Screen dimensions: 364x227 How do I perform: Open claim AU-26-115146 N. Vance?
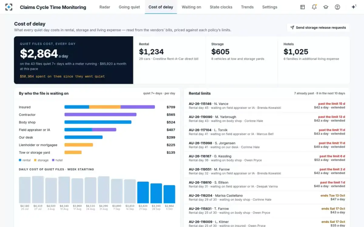click(267, 106)
